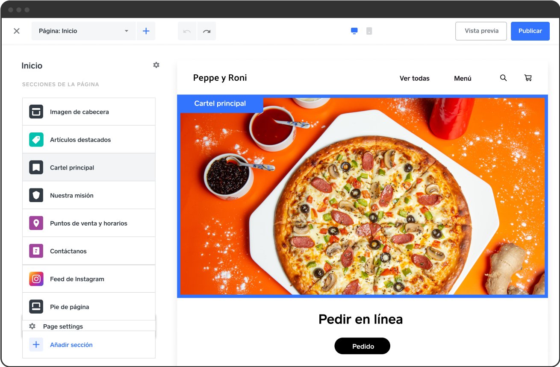Click the 'Añadir sección' link
Image resolution: width=560 pixels, height=367 pixels.
pos(71,344)
